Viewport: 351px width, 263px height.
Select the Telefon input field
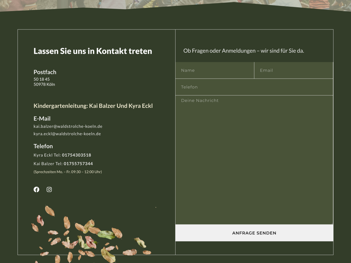[x=254, y=87]
